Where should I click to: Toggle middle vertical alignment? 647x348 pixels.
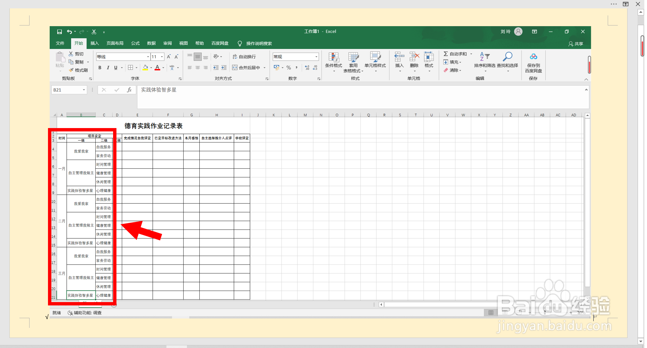(198, 57)
